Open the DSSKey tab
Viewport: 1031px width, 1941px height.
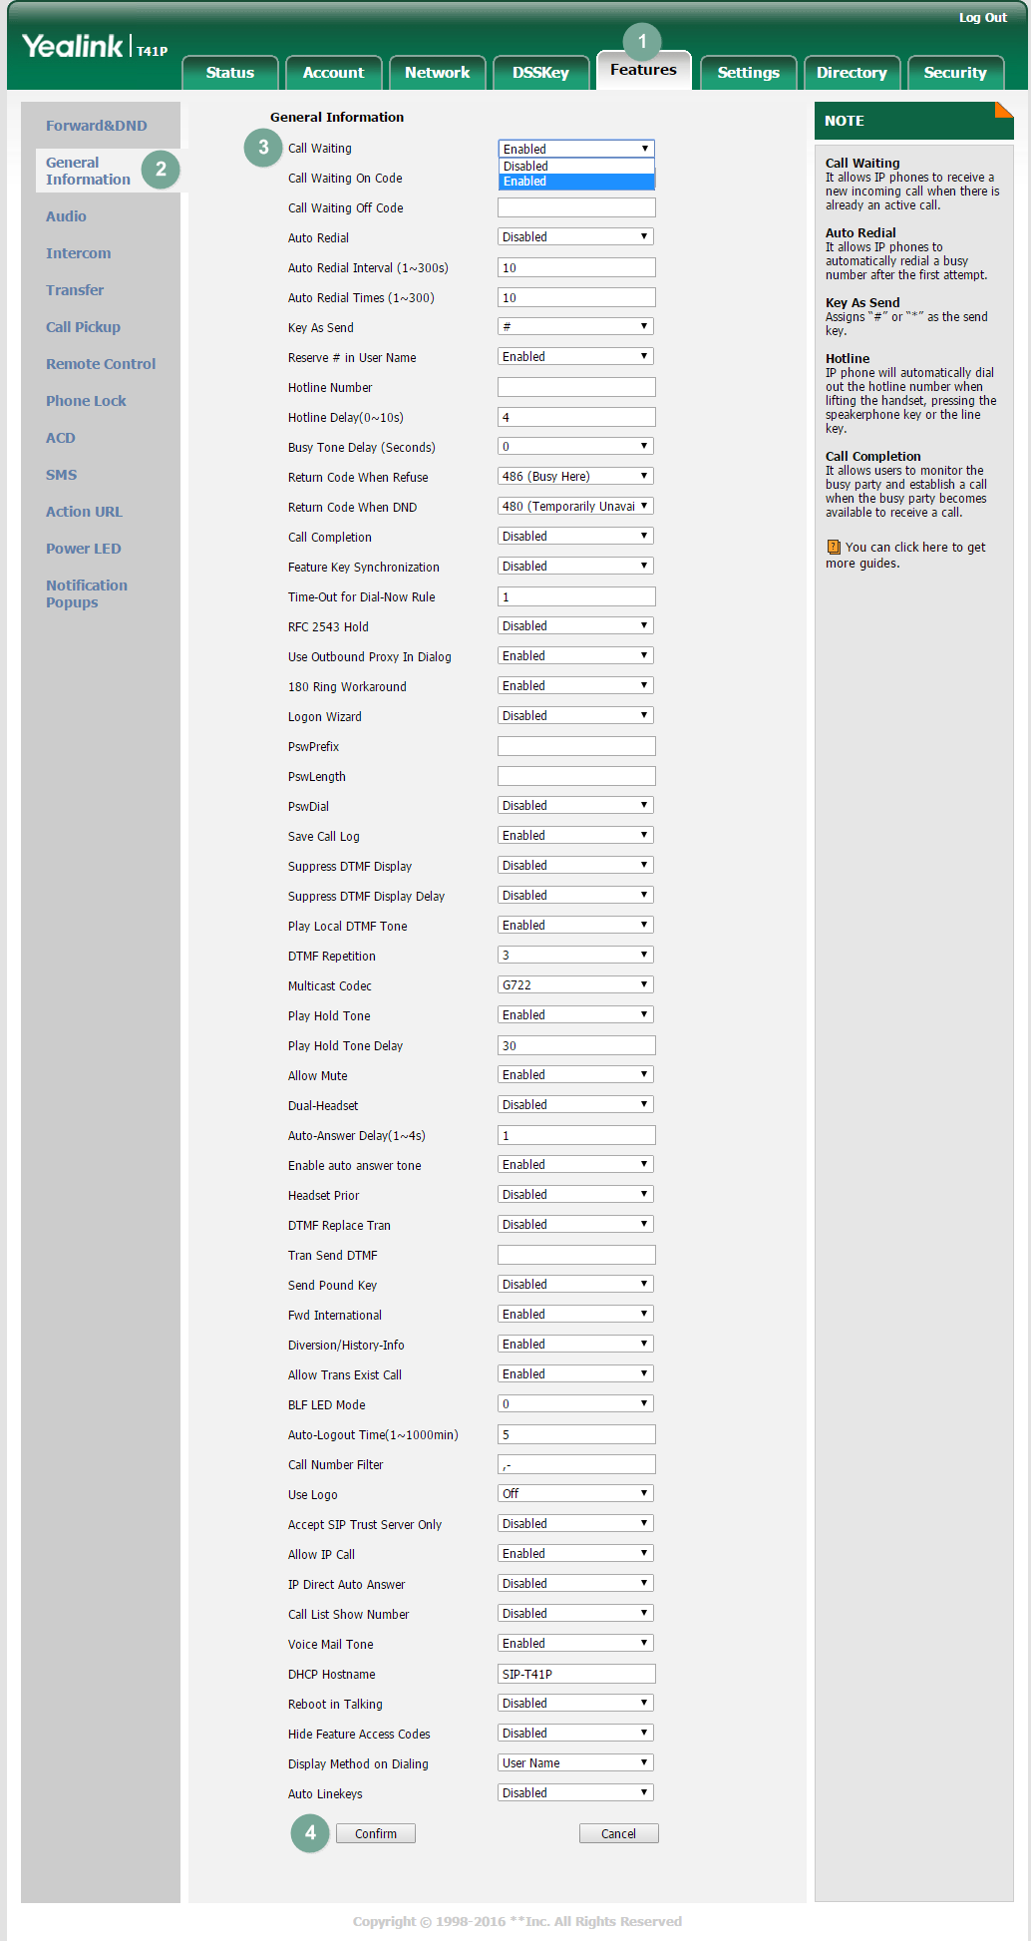[540, 73]
